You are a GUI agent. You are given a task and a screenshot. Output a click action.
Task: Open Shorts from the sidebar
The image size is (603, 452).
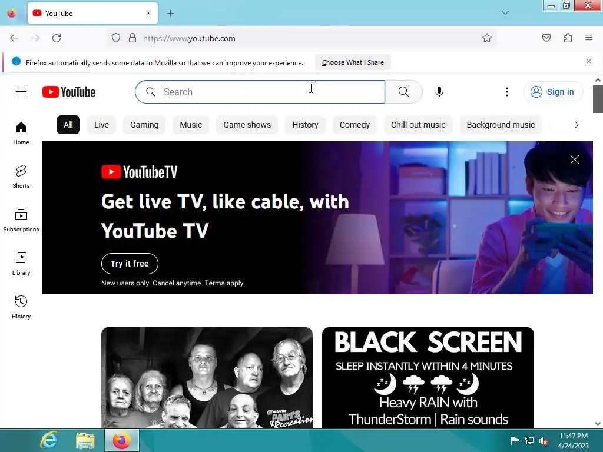pyautogui.click(x=21, y=177)
